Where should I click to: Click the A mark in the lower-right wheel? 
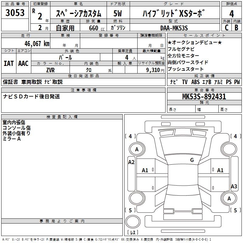229,199
